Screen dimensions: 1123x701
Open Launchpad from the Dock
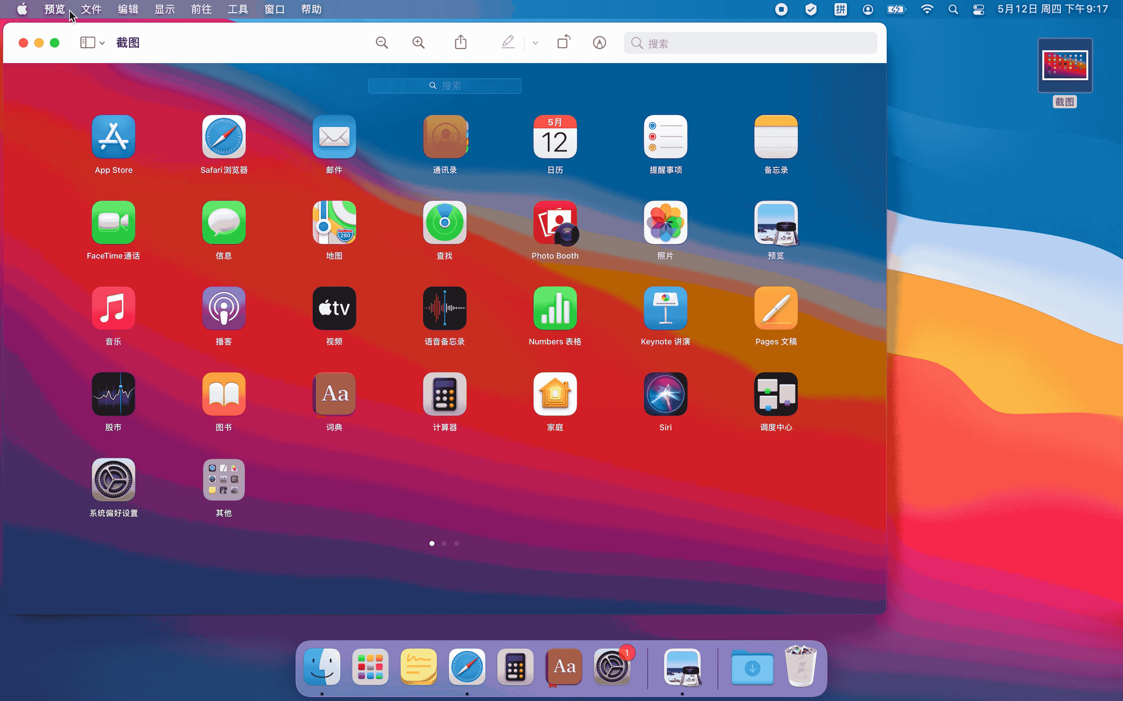(x=370, y=667)
